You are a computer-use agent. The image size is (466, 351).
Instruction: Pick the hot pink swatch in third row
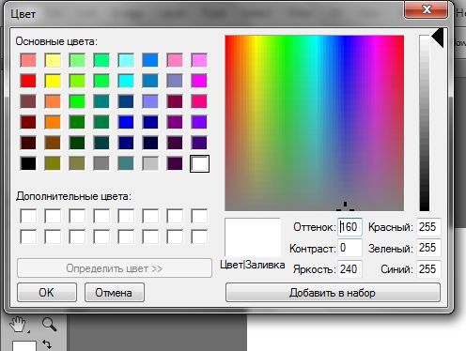[199, 101]
